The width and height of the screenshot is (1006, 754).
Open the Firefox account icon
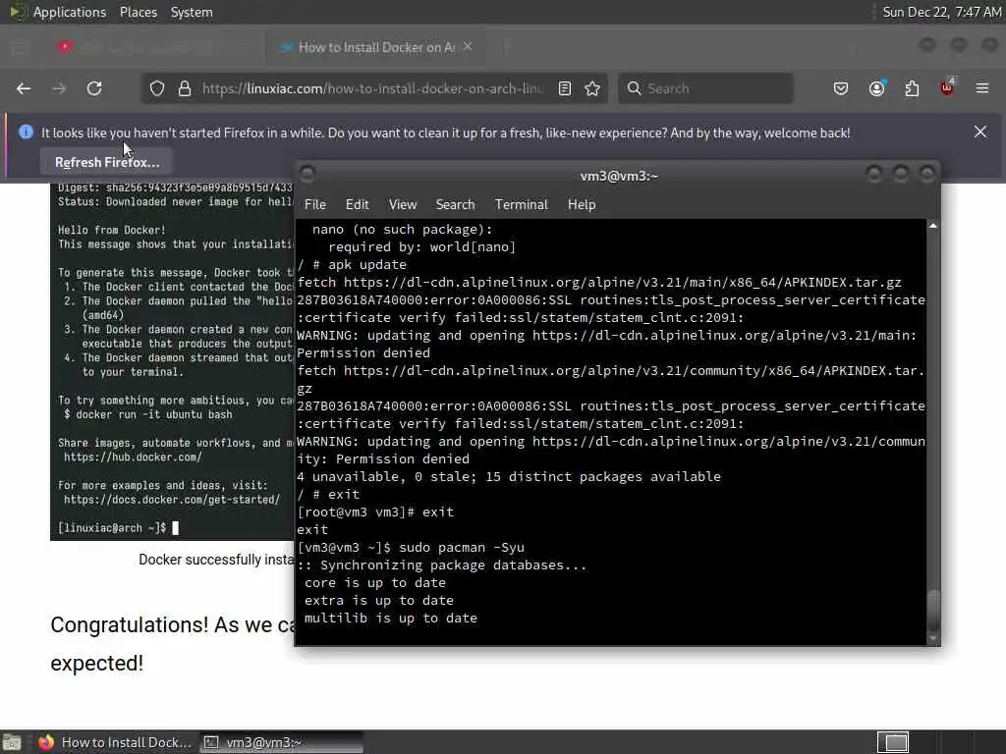877,88
